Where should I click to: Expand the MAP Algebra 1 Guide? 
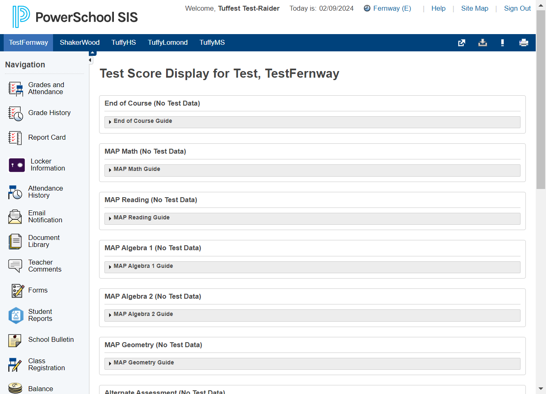[312, 267]
